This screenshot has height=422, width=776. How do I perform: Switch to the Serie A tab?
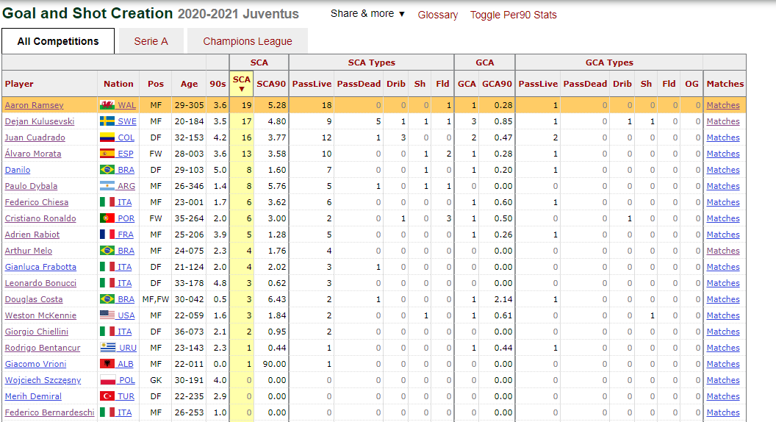(151, 41)
